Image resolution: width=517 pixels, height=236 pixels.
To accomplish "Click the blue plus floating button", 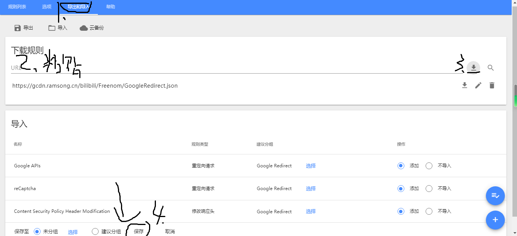I will (495, 220).
